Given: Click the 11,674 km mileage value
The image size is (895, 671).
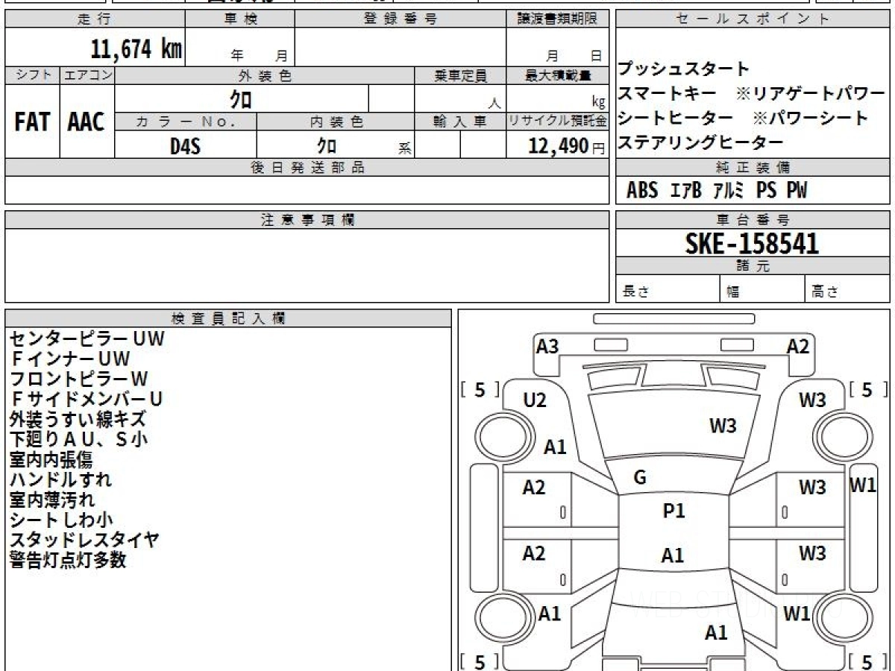Looking at the screenshot, I should (136, 50).
